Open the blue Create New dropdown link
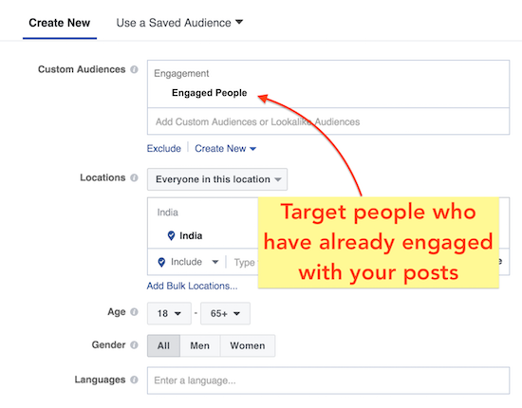Screen dimensions: 522x408 225,148
